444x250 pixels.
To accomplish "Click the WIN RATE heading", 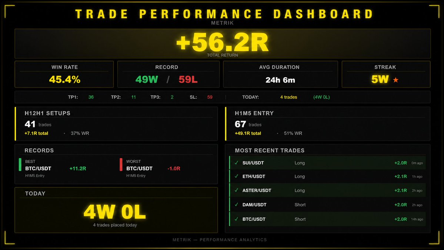I will (64, 67).
